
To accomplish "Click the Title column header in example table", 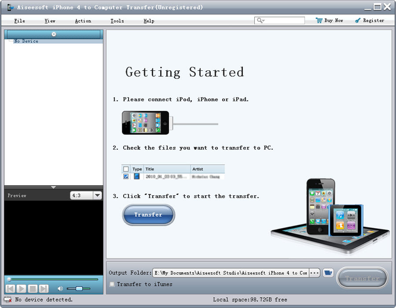I will tap(167, 169).
